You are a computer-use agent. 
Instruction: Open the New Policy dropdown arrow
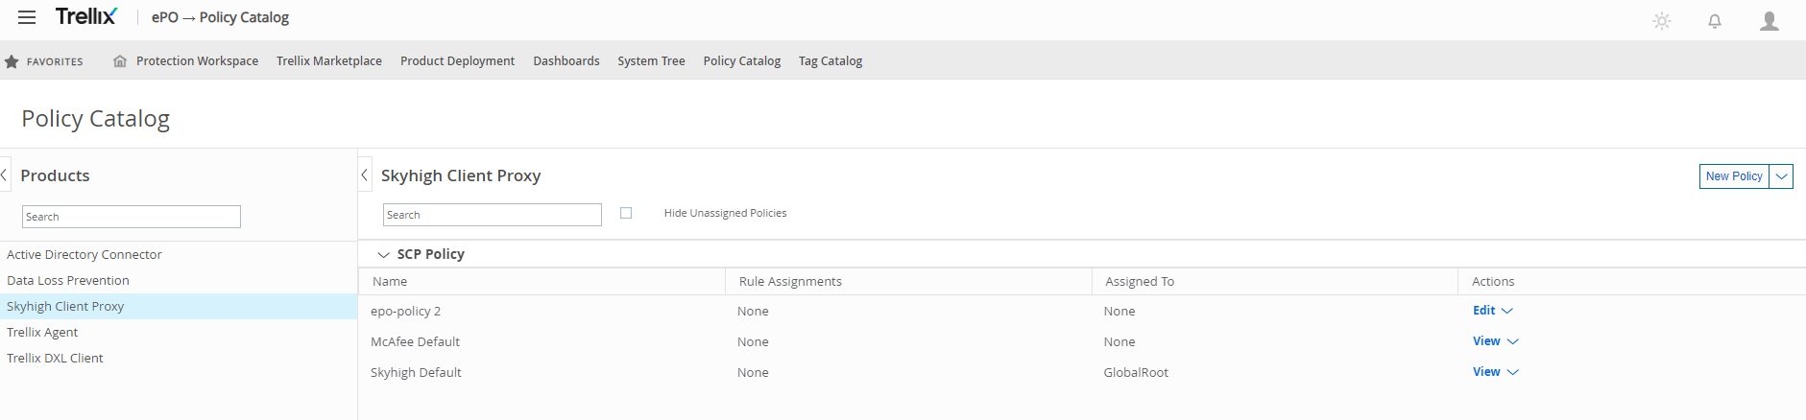click(x=1781, y=176)
